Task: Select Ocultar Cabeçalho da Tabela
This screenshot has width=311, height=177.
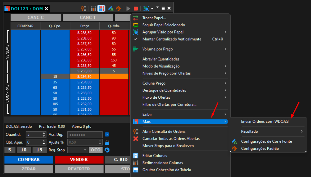Action: (x=180, y=170)
